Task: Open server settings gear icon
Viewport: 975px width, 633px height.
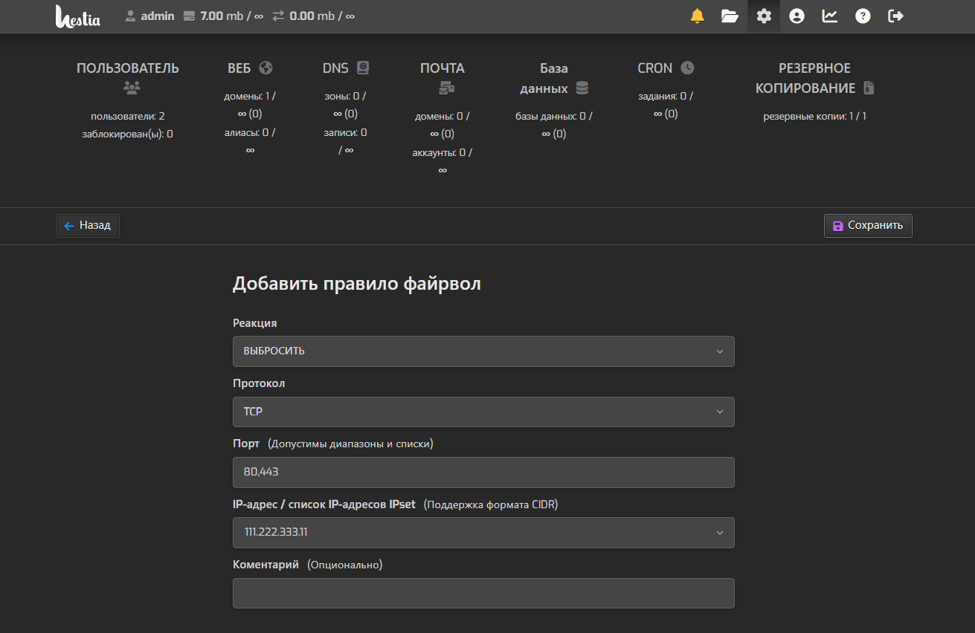Action: coord(764,16)
